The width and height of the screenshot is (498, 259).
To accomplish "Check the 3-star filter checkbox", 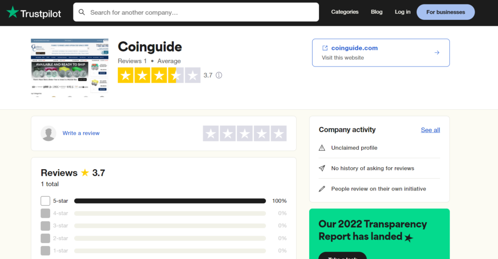I will click(45, 225).
